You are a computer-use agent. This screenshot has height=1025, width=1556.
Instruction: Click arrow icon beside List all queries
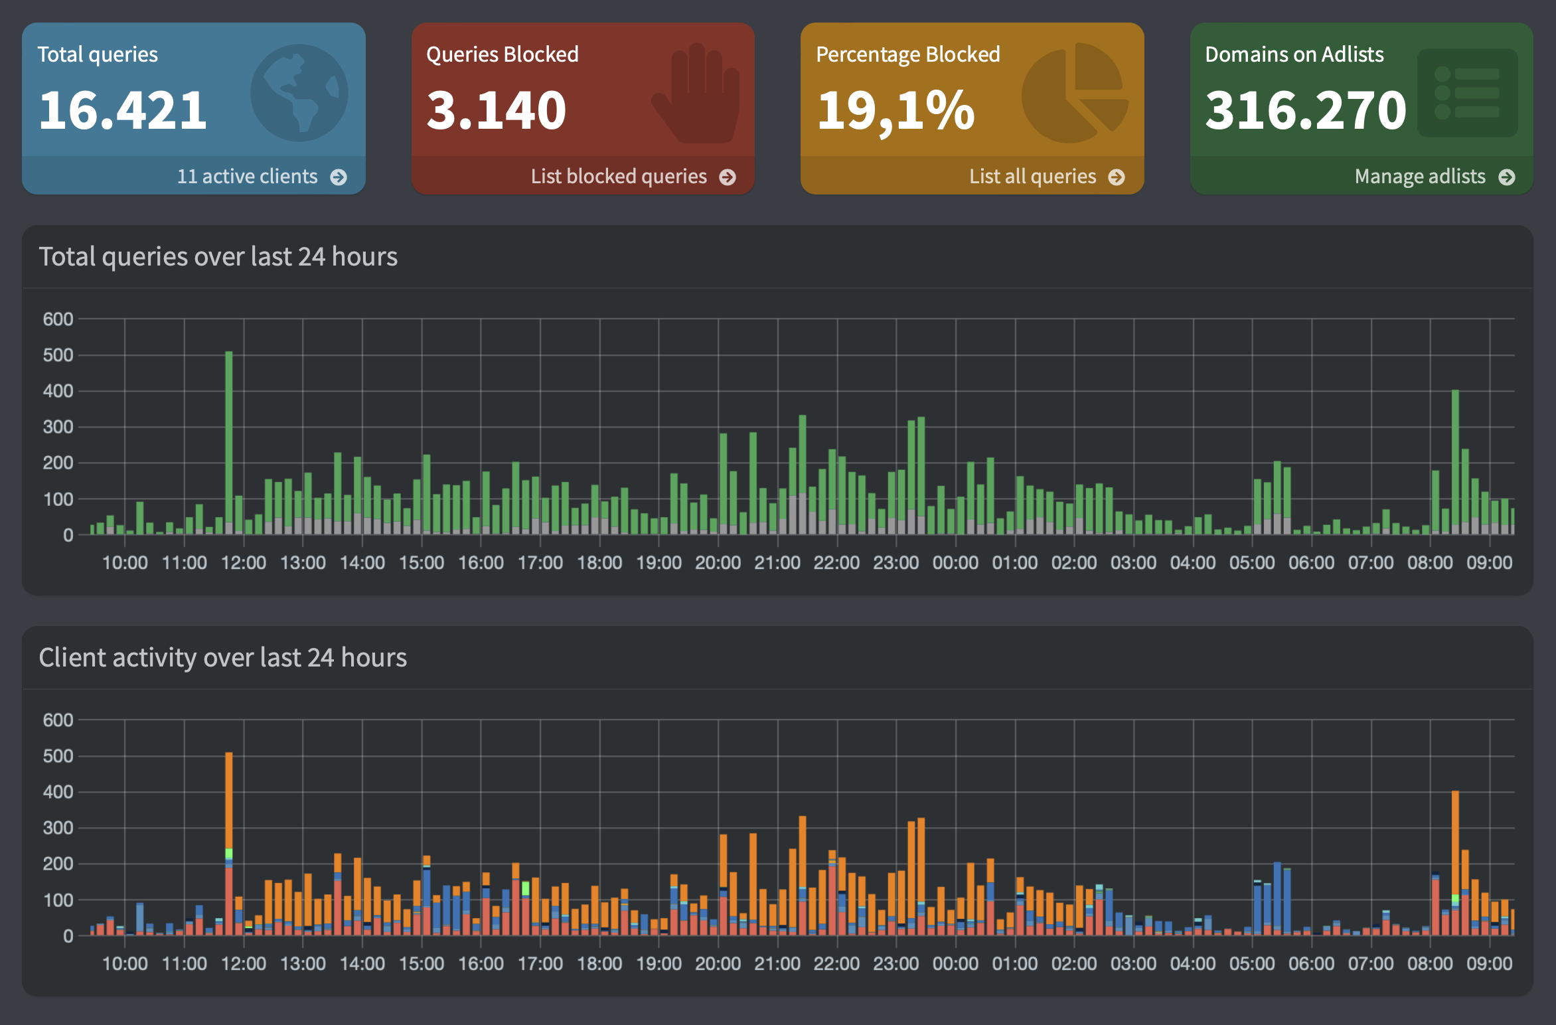tap(1117, 177)
